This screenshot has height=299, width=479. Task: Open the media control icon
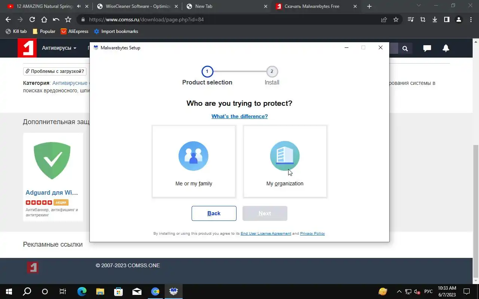(x=411, y=19)
